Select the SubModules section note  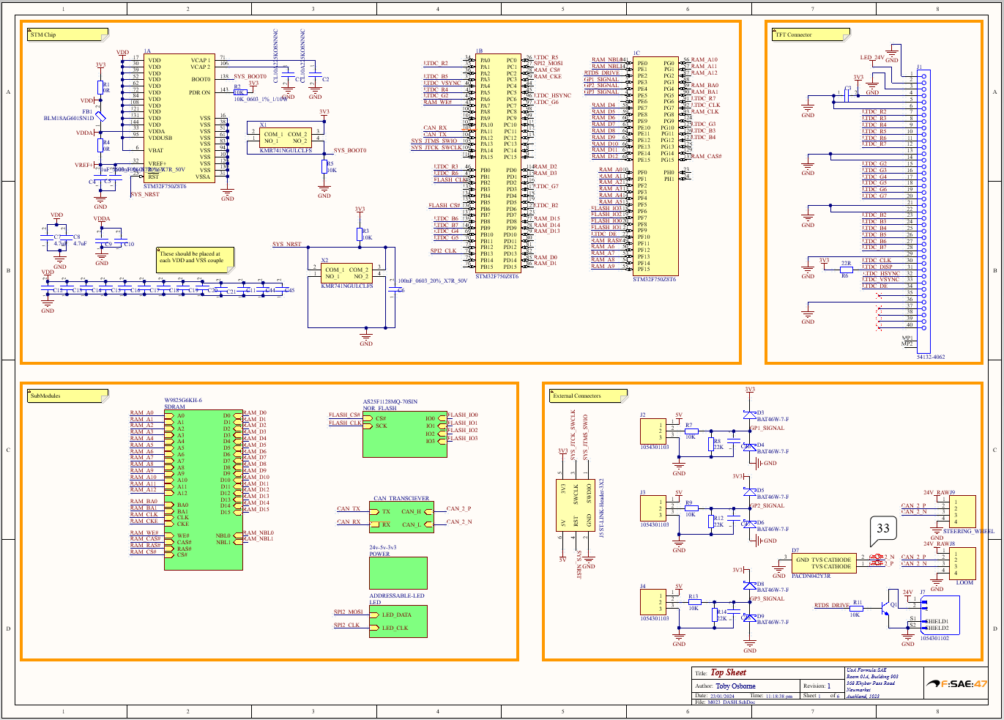(x=68, y=396)
